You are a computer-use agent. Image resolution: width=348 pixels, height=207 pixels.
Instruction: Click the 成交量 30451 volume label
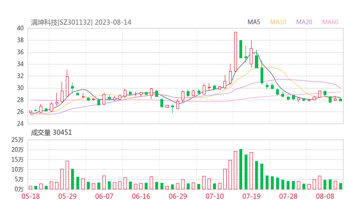(51, 133)
